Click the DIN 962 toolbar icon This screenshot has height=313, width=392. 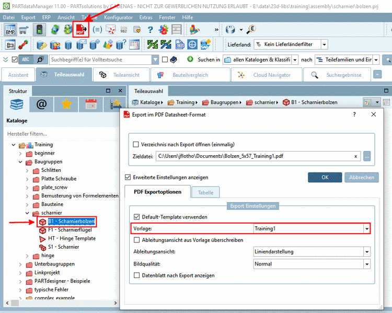click(x=124, y=30)
